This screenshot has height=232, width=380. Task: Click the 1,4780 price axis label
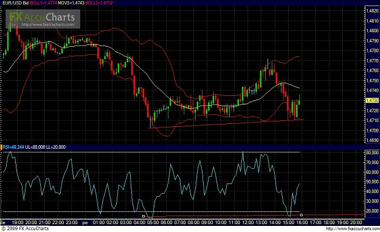372,50
